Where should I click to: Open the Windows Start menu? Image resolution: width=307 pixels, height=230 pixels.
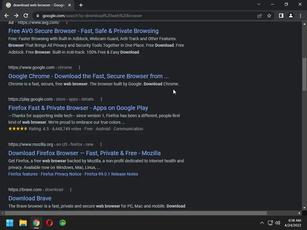click(10, 223)
